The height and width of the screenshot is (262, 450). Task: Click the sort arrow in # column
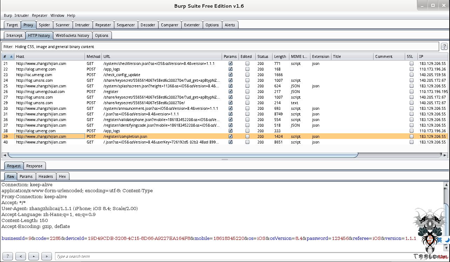point(11,56)
